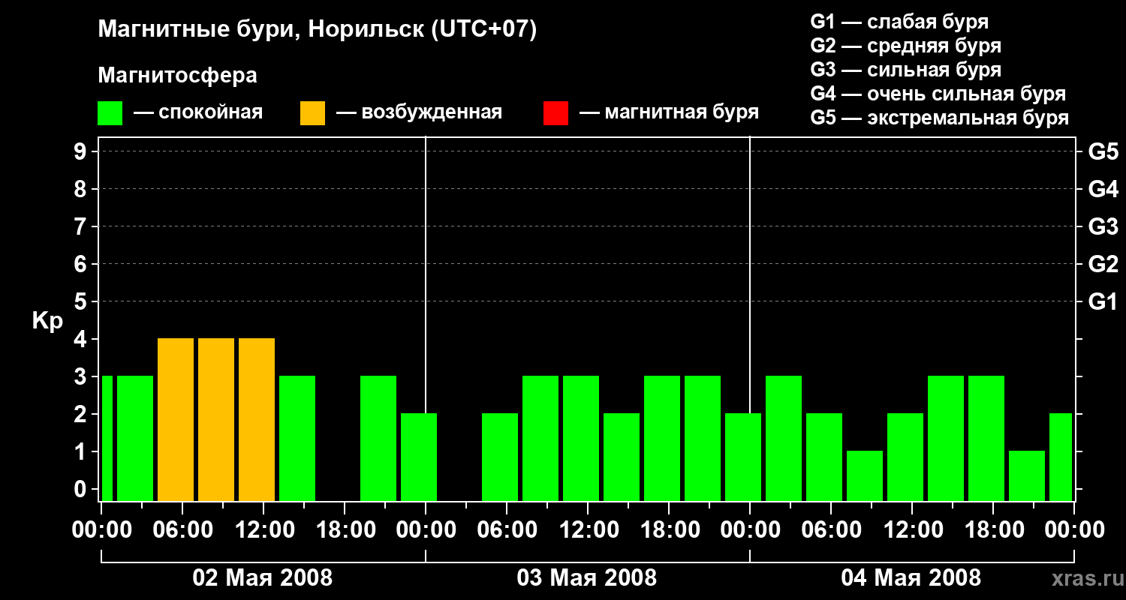
Task: Click the '04 Мая 2008' date label
Action: [x=911, y=578]
